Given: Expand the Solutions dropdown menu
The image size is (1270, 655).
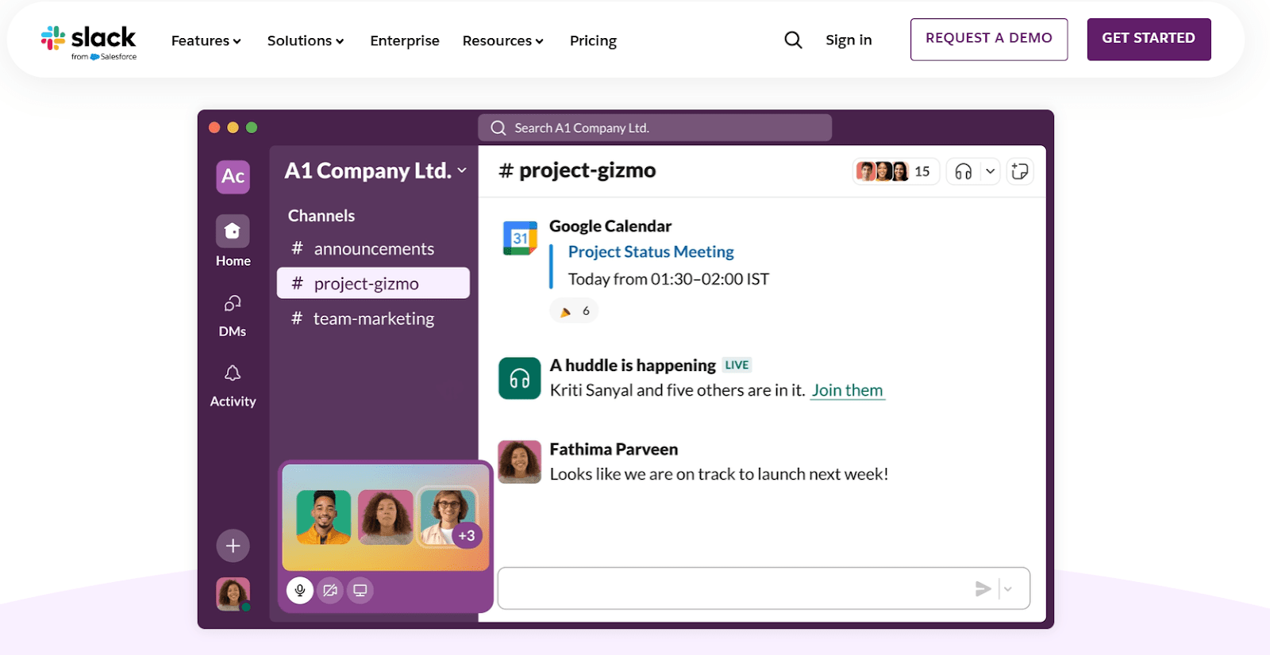Looking at the screenshot, I should [306, 40].
